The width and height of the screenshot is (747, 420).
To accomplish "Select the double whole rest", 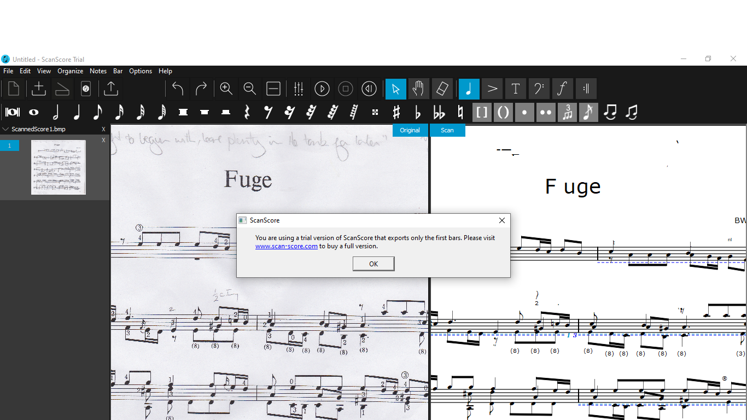I will 183,112.
